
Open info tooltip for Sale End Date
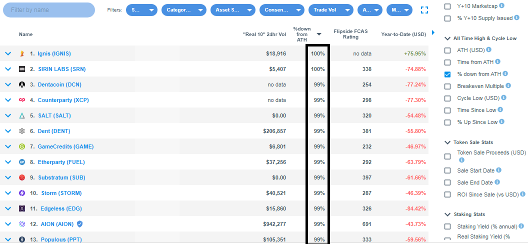[497, 182]
